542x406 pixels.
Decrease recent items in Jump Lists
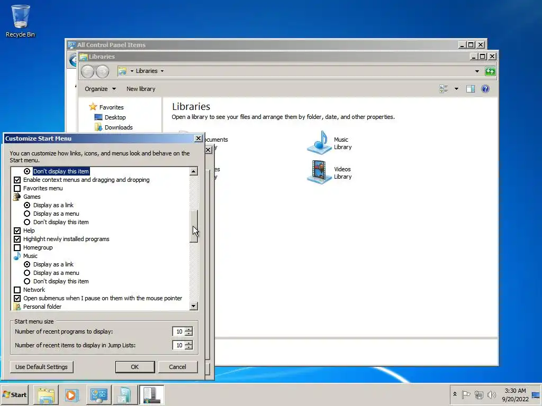(189, 347)
